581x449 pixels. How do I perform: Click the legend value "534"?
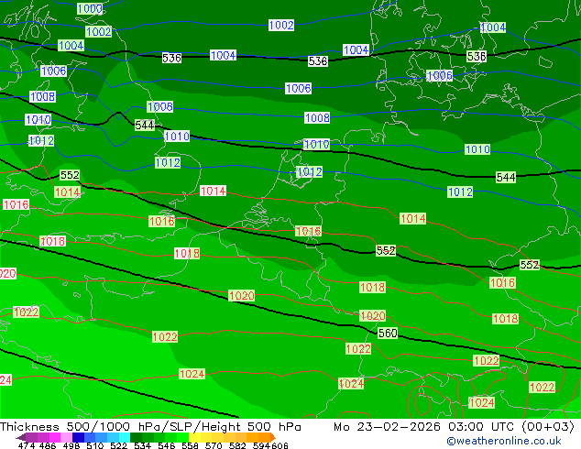tap(142, 445)
